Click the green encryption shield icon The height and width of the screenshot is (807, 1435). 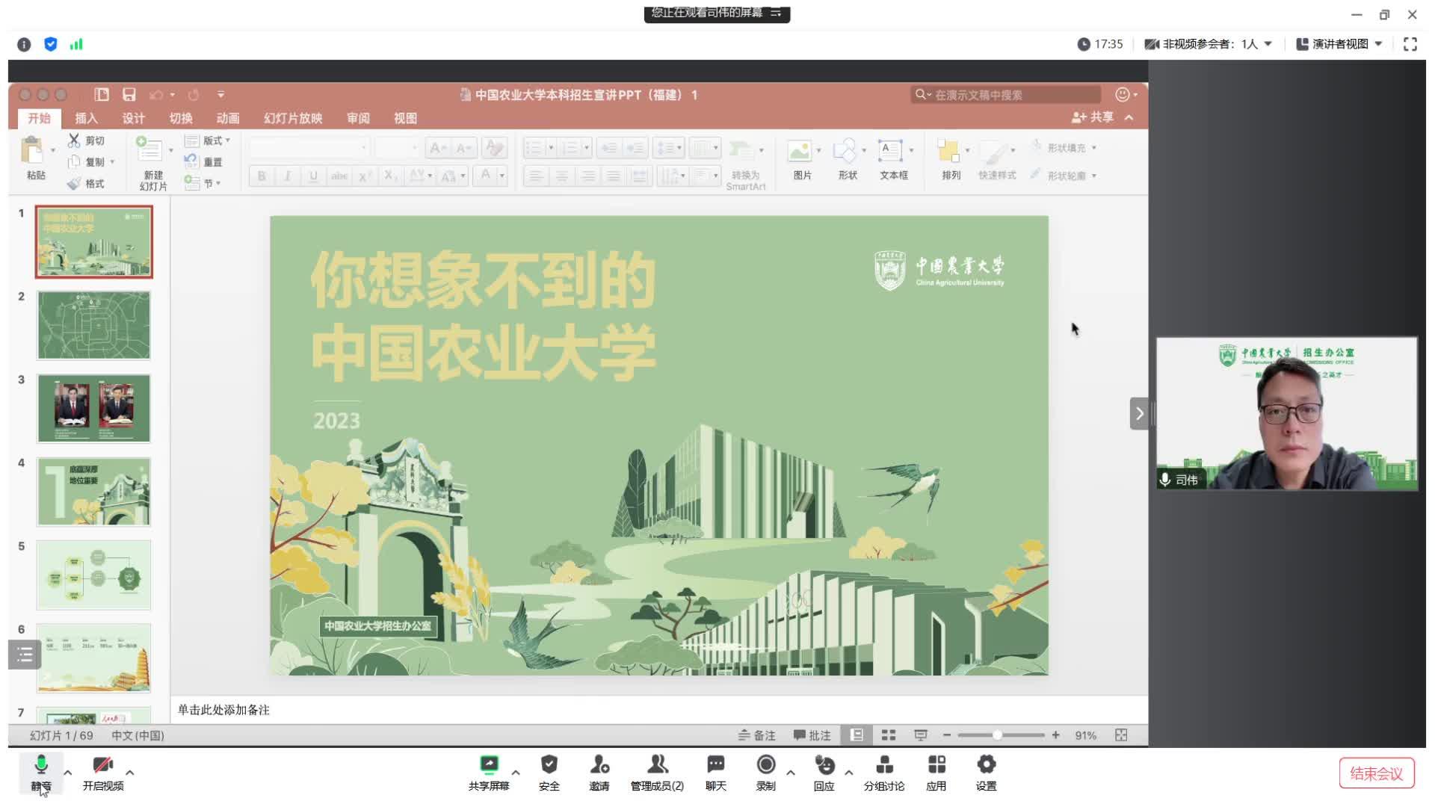51,44
